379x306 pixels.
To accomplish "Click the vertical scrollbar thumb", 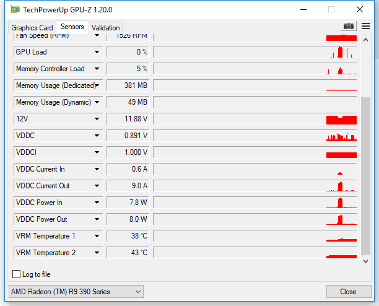I will click(x=365, y=176).
